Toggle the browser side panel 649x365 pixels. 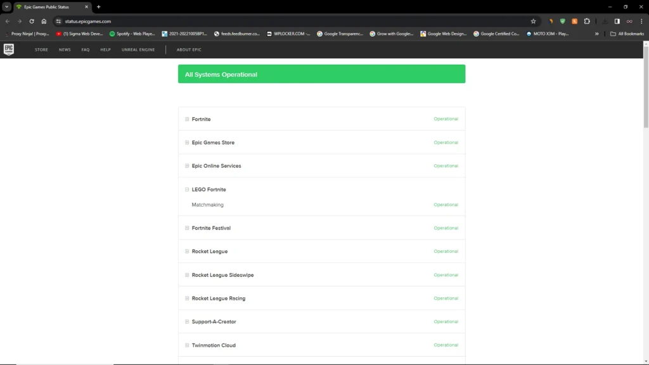coord(617,21)
